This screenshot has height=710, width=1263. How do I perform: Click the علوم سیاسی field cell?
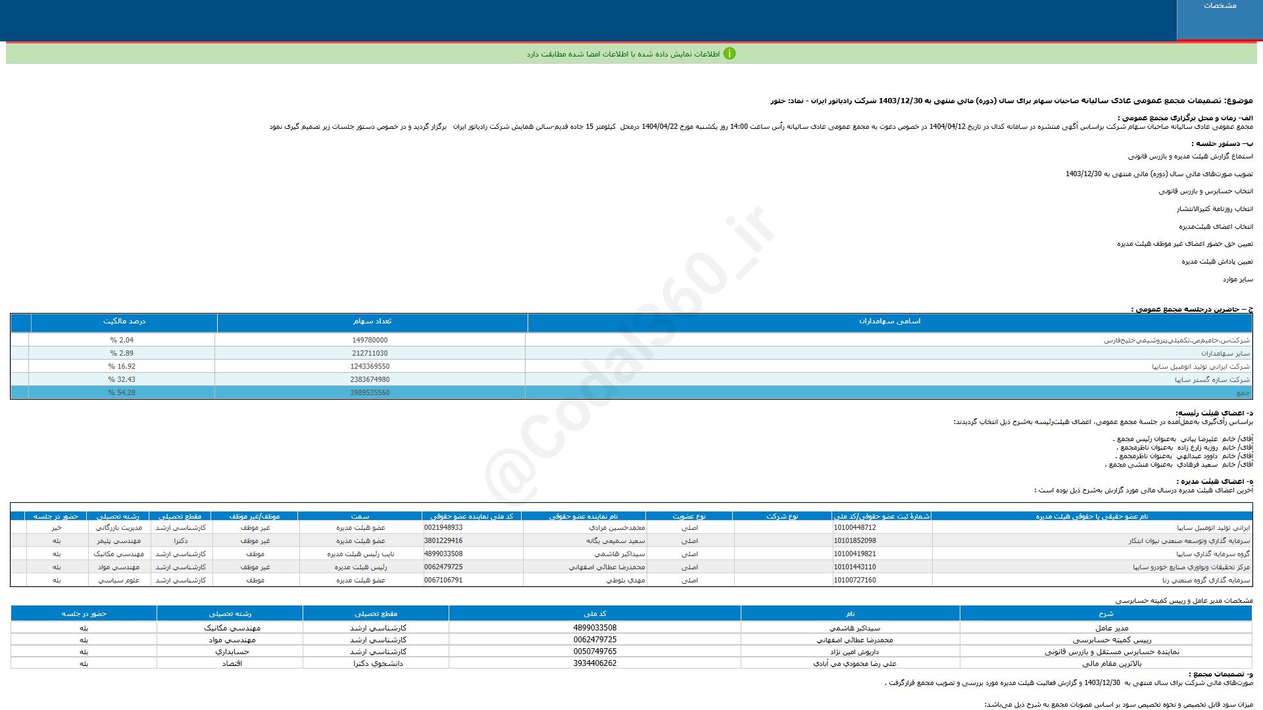point(118,580)
